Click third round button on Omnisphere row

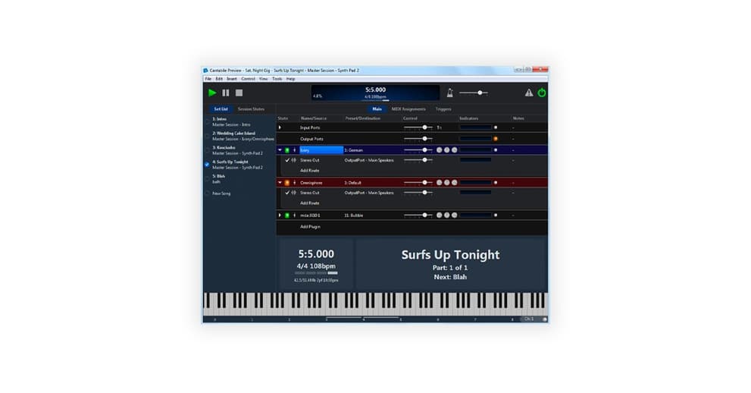455,183
